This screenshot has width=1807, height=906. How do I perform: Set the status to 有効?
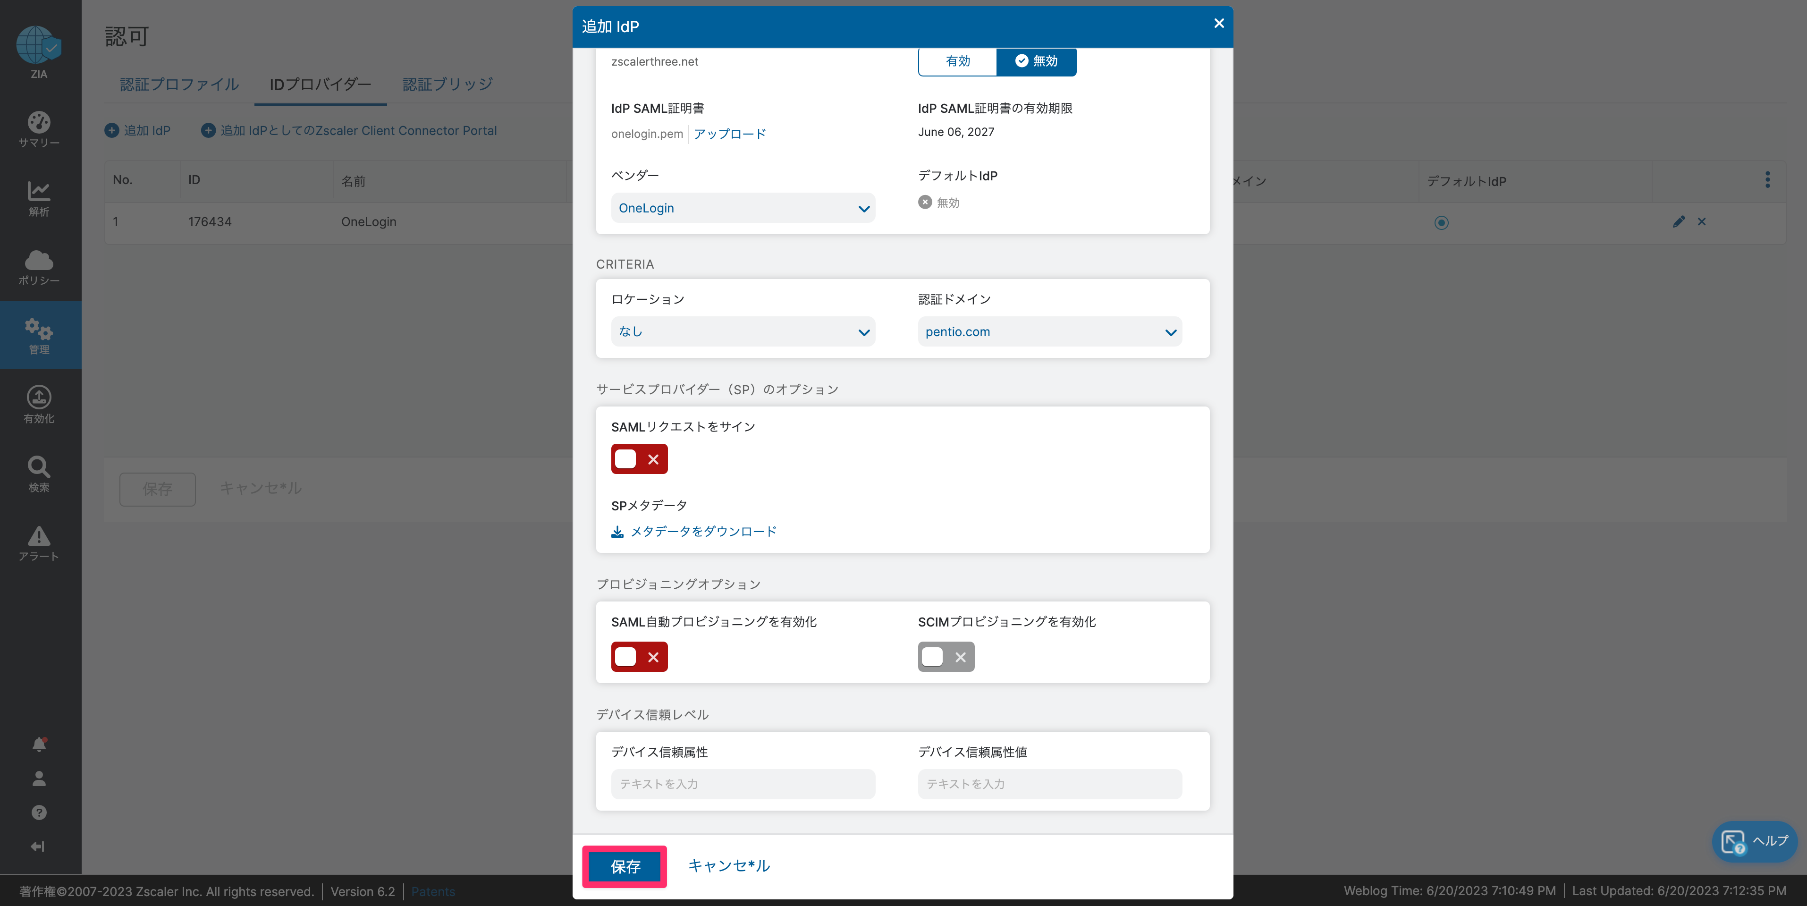point(957,61)
